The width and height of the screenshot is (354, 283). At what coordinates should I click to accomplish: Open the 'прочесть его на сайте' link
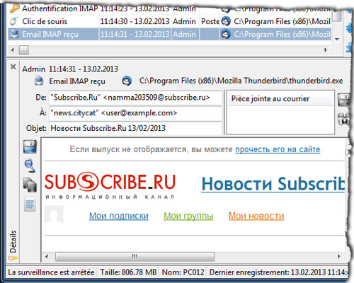[278, 149]
